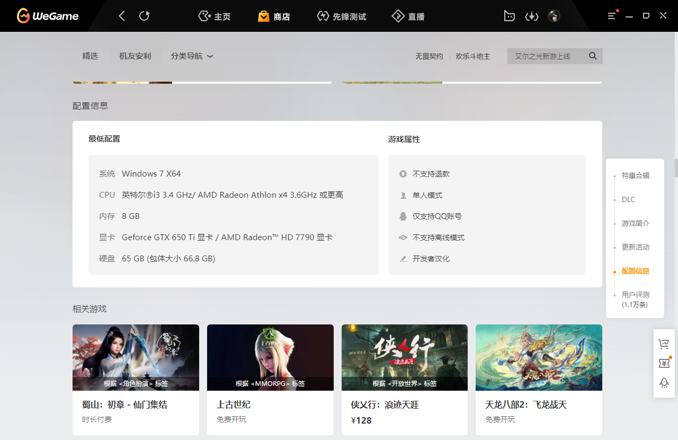Click the 不支持退款 refund icon
This screenshot has height=440, width=678.
(x=403, y=174)
